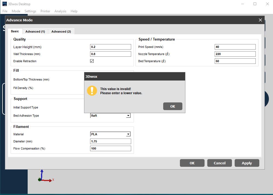The width and height of the screenshot is (273, 195).
Task: Toggle the Enable Retraction checkbox
Action: (x=92, y=61)
